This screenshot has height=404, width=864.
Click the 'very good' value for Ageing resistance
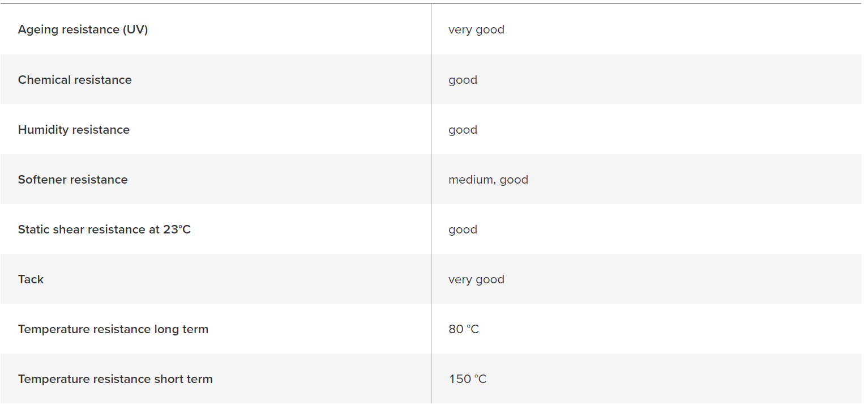[476, 30]
